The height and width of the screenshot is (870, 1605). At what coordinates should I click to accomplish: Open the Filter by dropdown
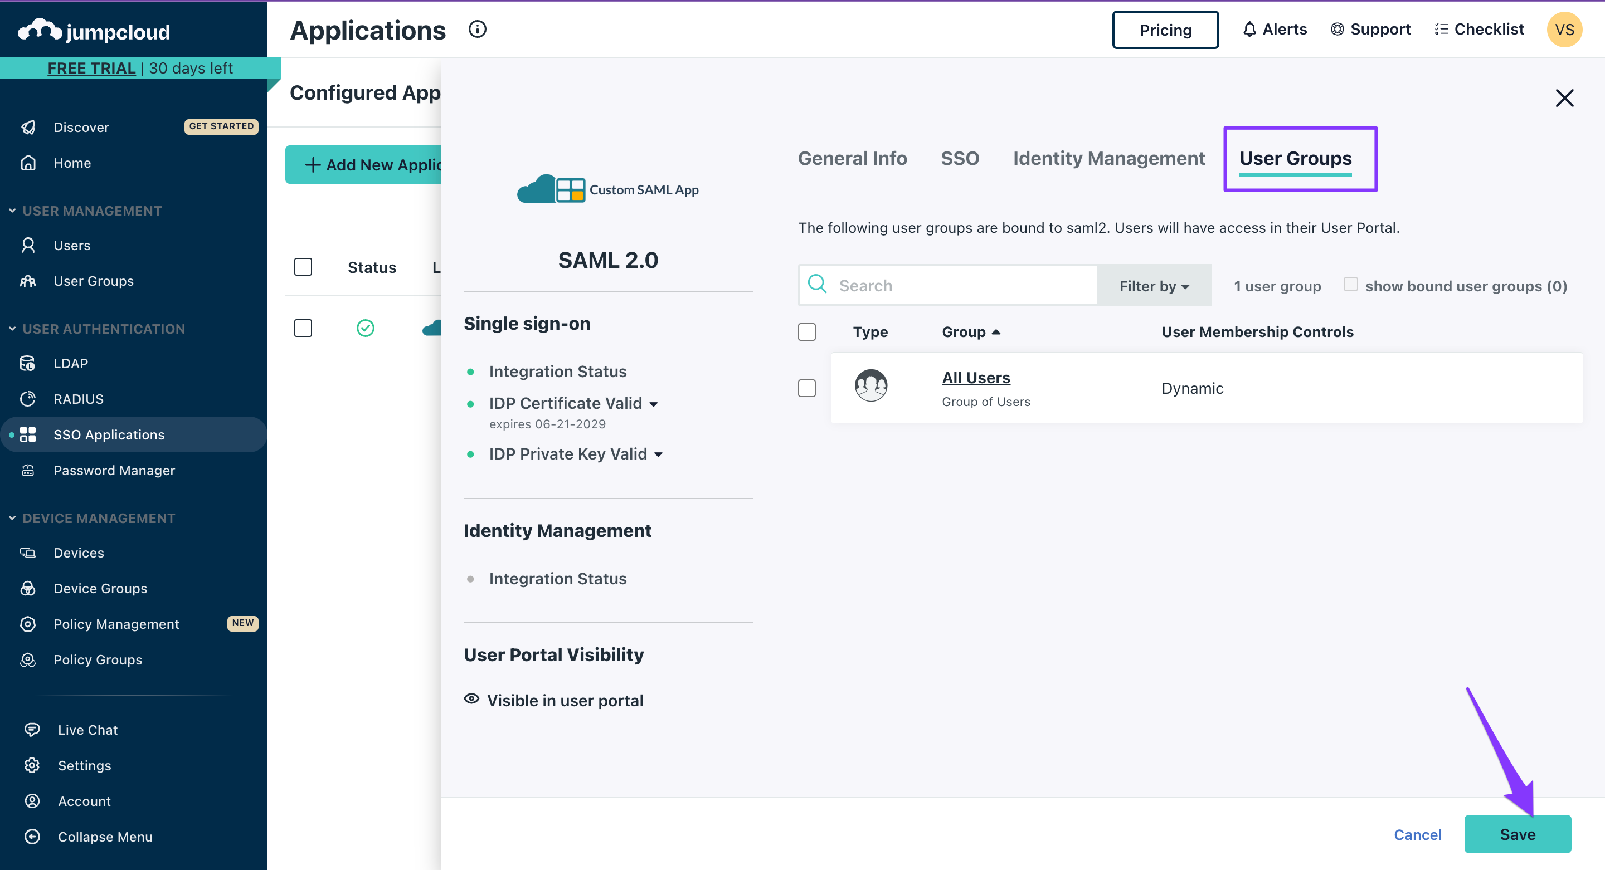pos(1154,286)
